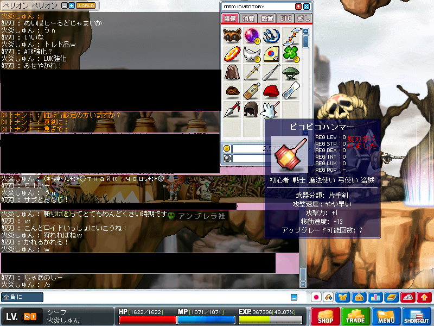
Task: Switch to the 消費 inventory tab
Action: [x=248, y=18]
